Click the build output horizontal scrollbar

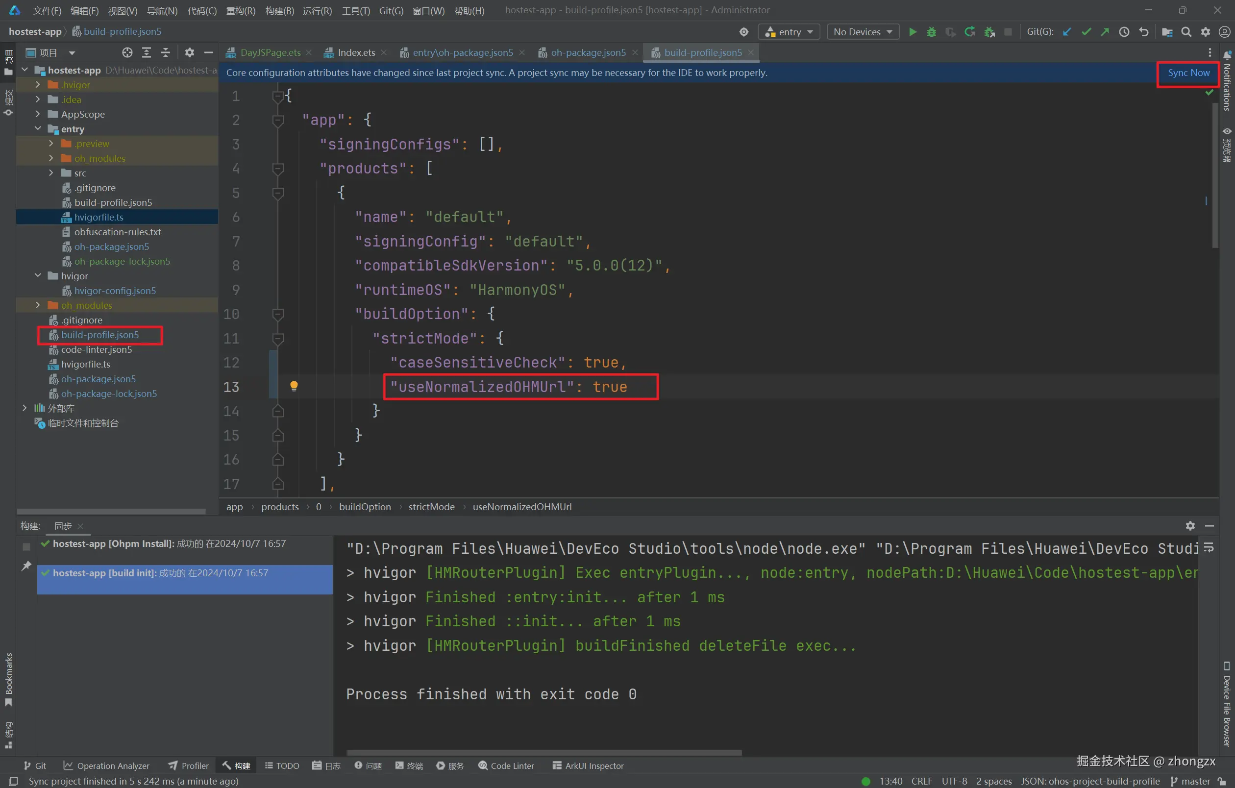click(x=543, y=753)
